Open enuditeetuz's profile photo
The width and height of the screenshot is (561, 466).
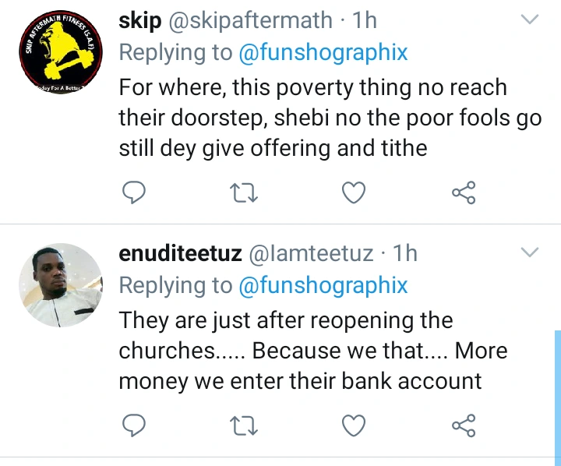tap(61, 285)
